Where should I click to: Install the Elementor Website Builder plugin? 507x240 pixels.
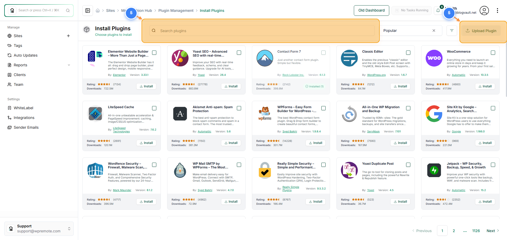146,86
